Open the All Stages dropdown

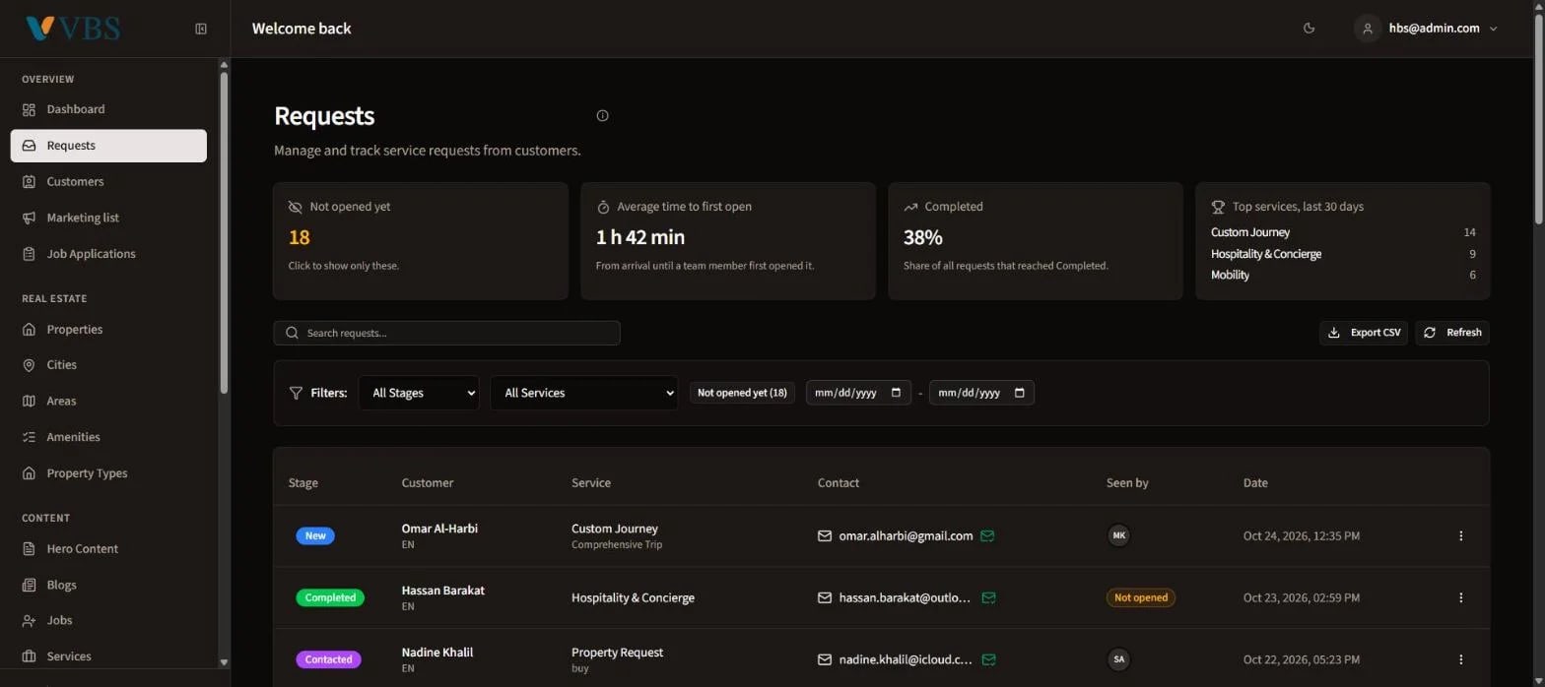(419, 393)
